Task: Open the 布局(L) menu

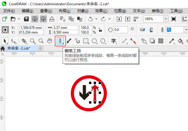Action: pyautogui.click(x=65, y=11)
